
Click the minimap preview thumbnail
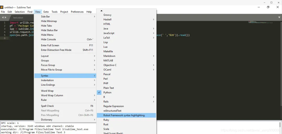coord(261,22)
